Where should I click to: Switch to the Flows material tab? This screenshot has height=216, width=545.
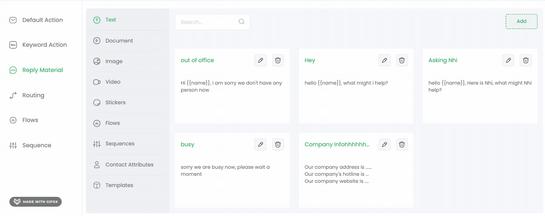[128, 123]
